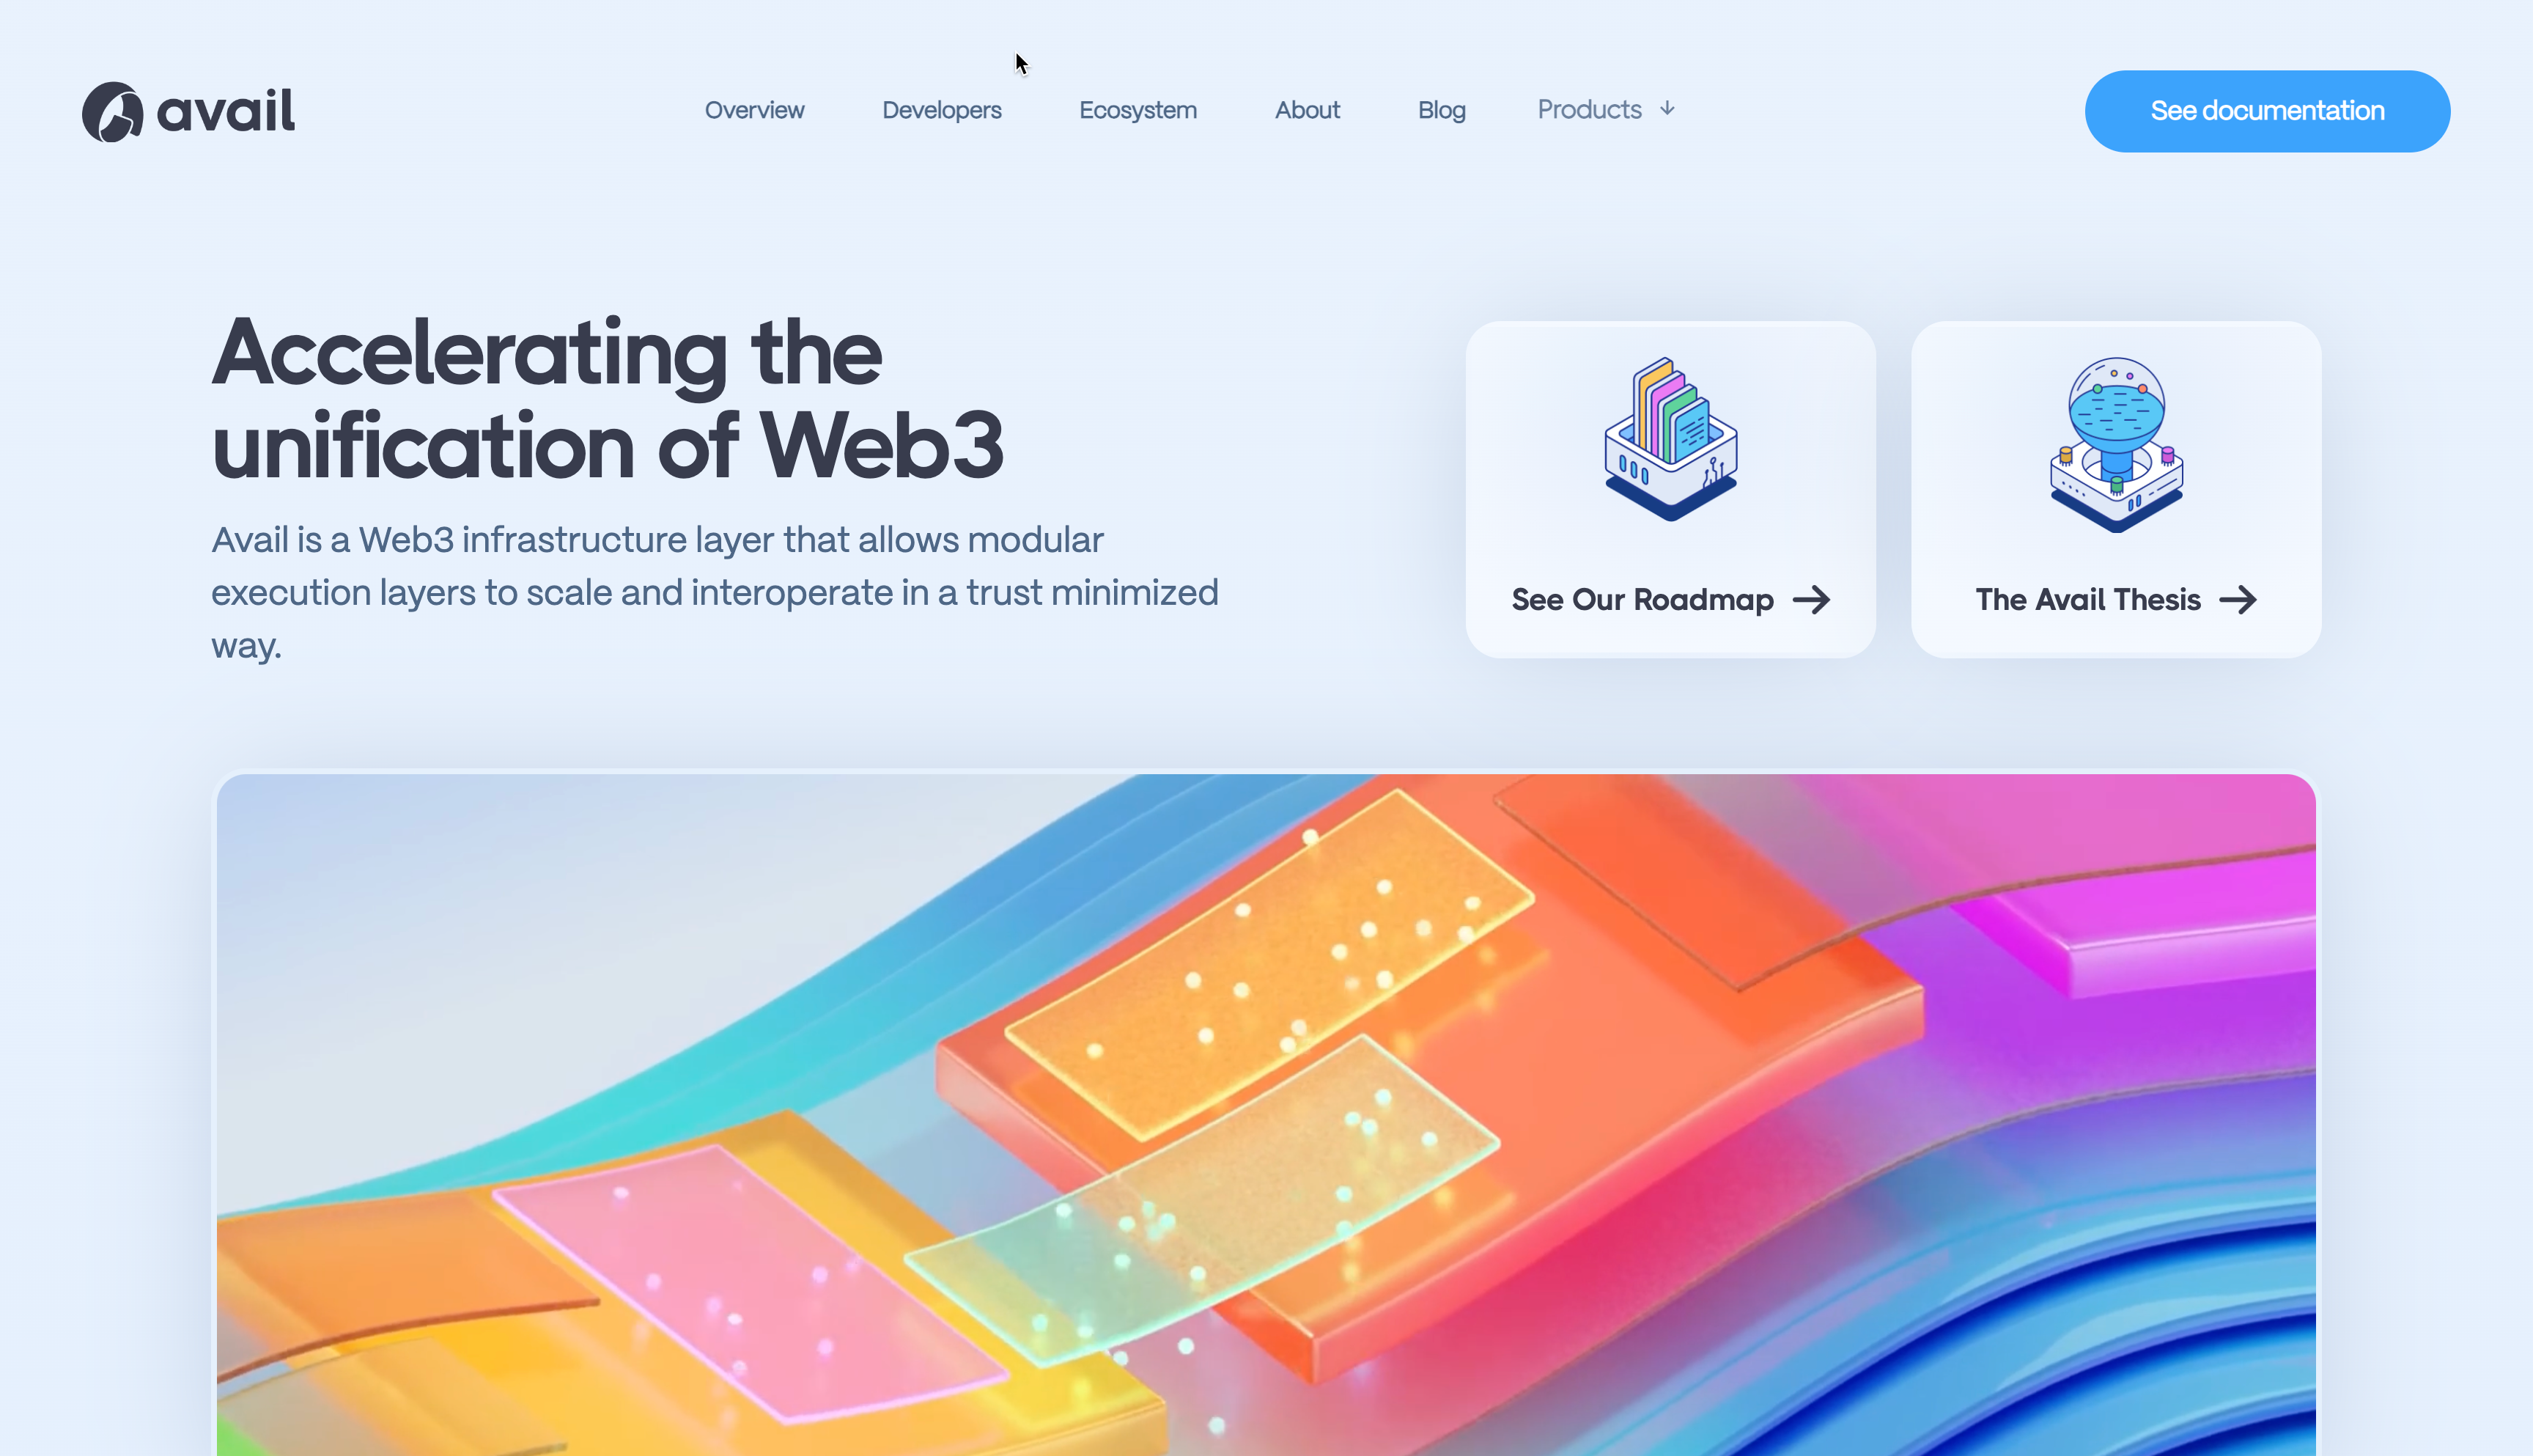Click the Ecosystem navigation tab
Viewport: 2533px width, 1456px height.
click(x=1138, y=109)
